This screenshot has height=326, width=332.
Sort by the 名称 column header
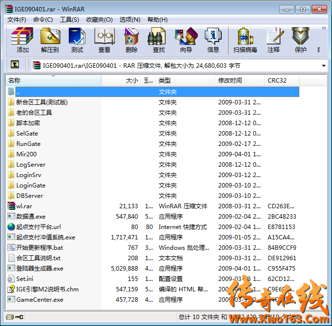point(53,81)
